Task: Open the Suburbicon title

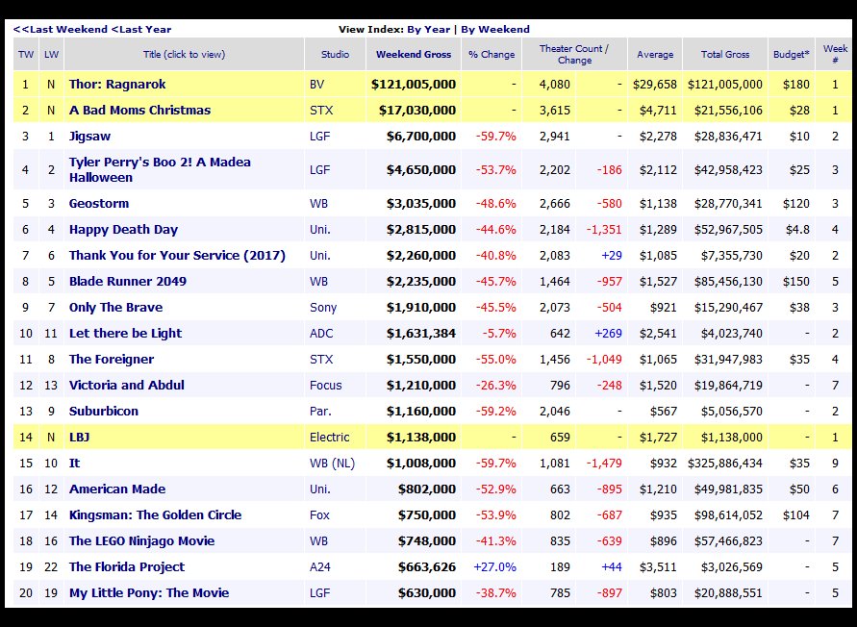Action: click(104, 411)
